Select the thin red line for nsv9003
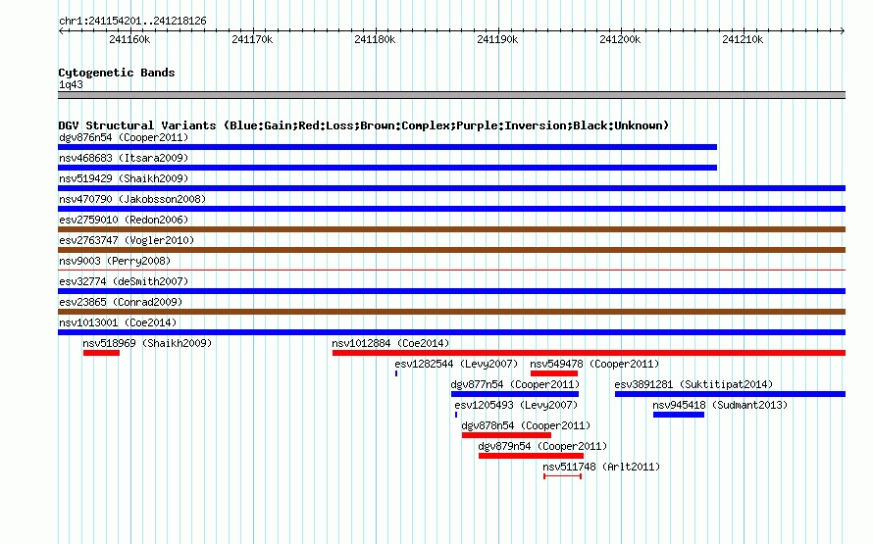This screenshot has width=873, height=544. 451,271
